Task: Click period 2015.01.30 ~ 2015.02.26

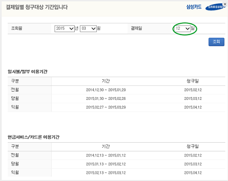Action: (106, 98)
